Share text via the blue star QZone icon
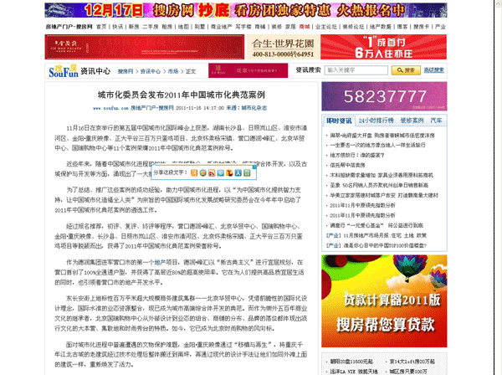The image size is (502, 375). click(x=203, y=173)
